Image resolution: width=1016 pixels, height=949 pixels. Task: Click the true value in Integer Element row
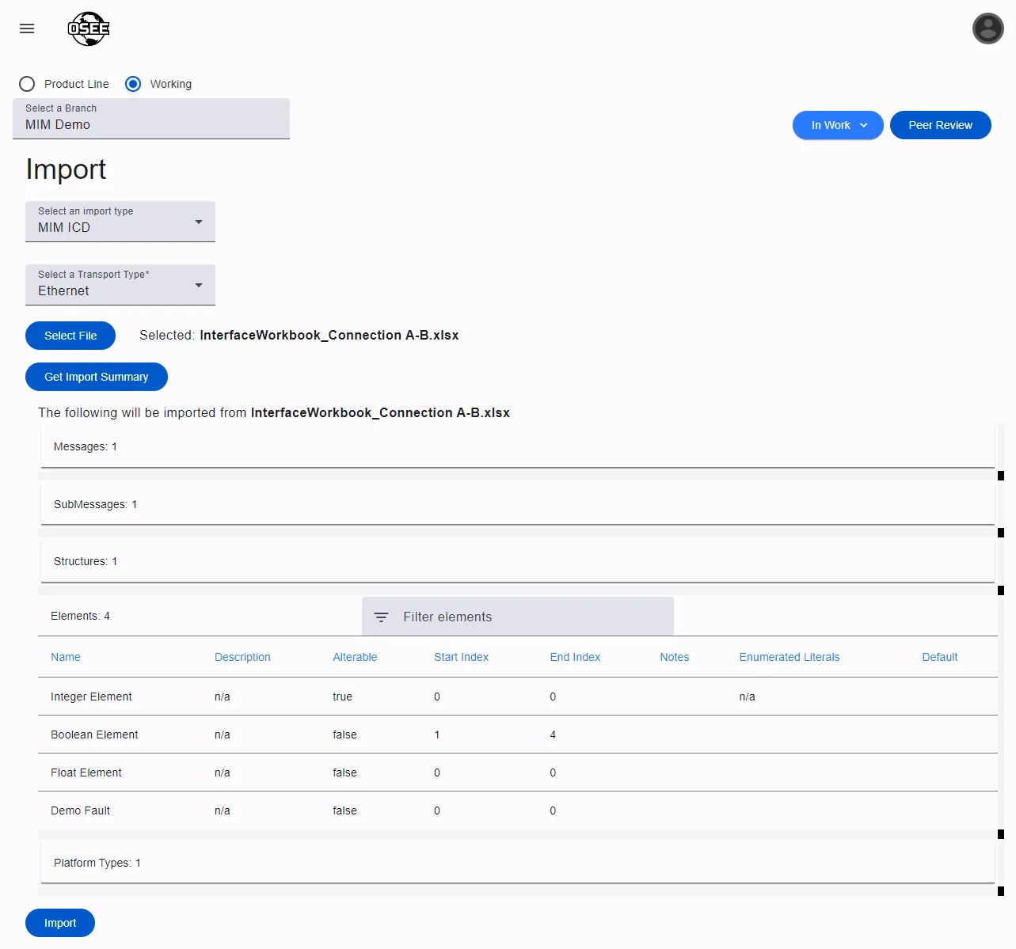pyautogui.click(x=342, y=697)
